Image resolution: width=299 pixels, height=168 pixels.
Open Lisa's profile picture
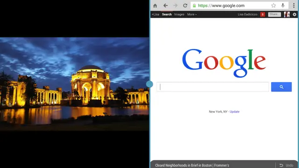point(286,14)
